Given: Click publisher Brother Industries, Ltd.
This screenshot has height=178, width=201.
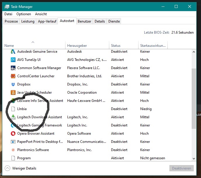Looking at the screenshot, I should (x=84, y=76).
